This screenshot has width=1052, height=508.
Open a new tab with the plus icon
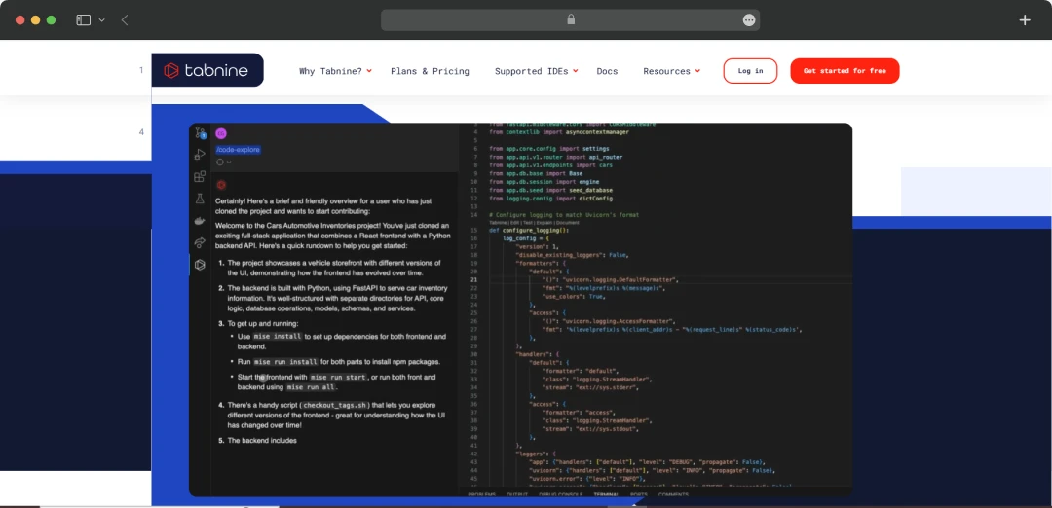tap(1025, 20)
